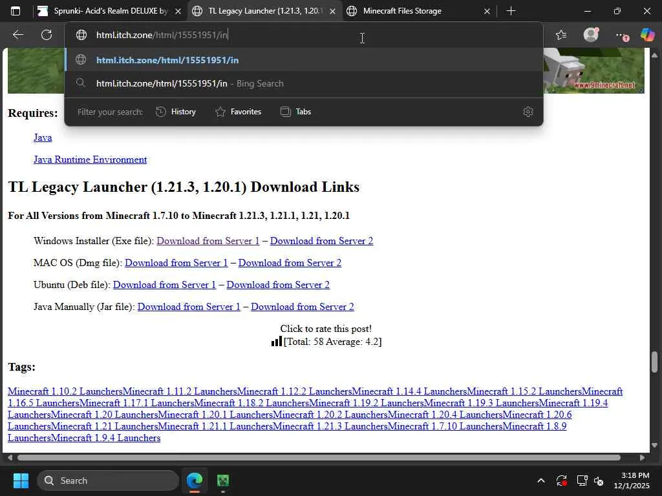Open the Java requirement link

[x=43, y=138]
